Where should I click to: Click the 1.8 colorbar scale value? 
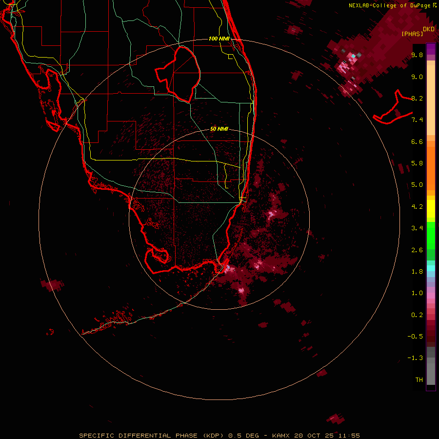click(x=417, y=272)
